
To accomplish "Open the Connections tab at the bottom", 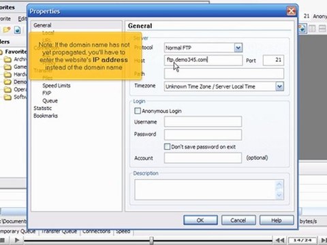I will pyautogui.click(x=96, y=231).
